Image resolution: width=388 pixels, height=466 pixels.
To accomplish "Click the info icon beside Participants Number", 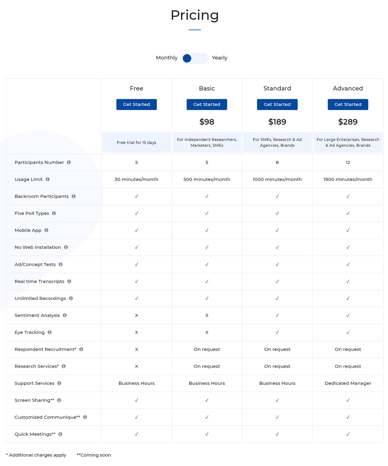I will click(69, 163).
